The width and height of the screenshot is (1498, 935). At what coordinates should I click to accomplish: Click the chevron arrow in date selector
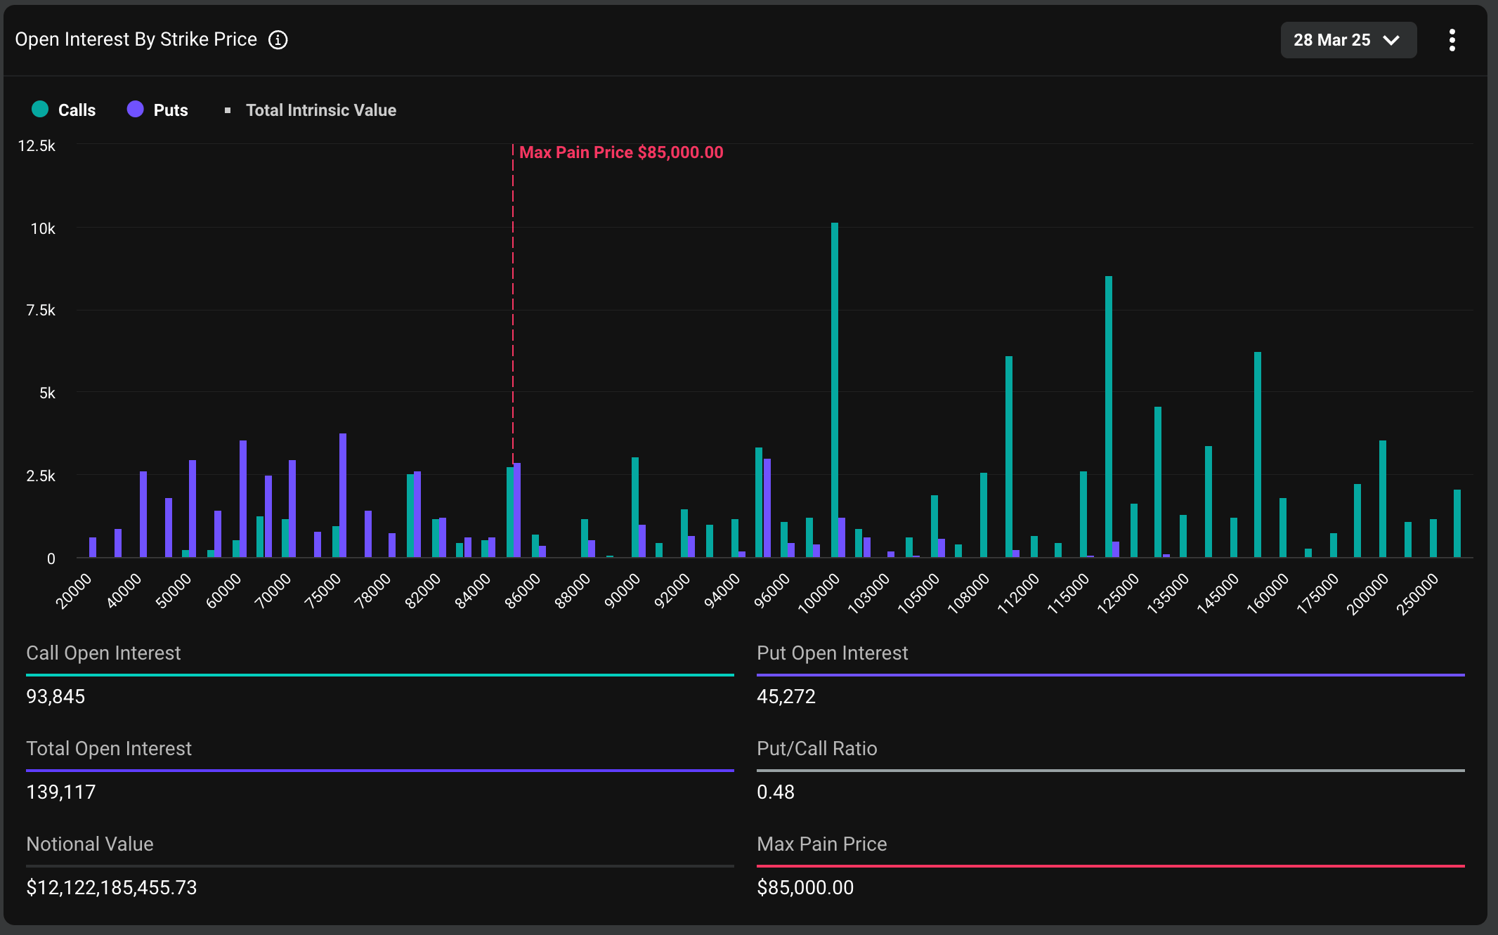coord(1391,40)
